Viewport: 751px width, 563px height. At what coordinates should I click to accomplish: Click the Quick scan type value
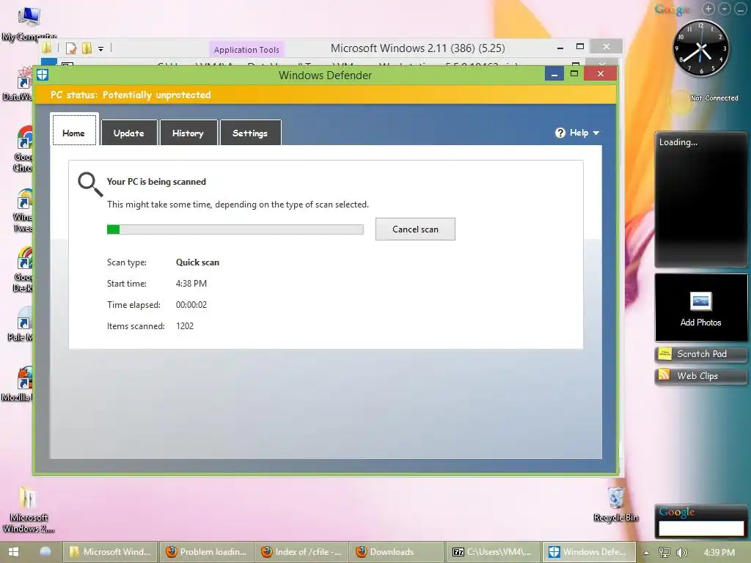197,262
